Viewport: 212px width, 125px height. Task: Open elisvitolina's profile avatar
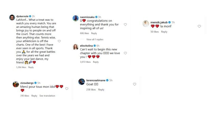[75, 47]
